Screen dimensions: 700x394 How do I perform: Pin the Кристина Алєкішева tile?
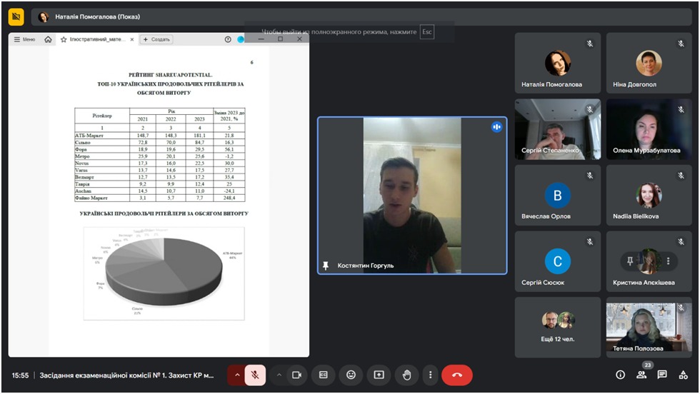[x=629, y=261]
